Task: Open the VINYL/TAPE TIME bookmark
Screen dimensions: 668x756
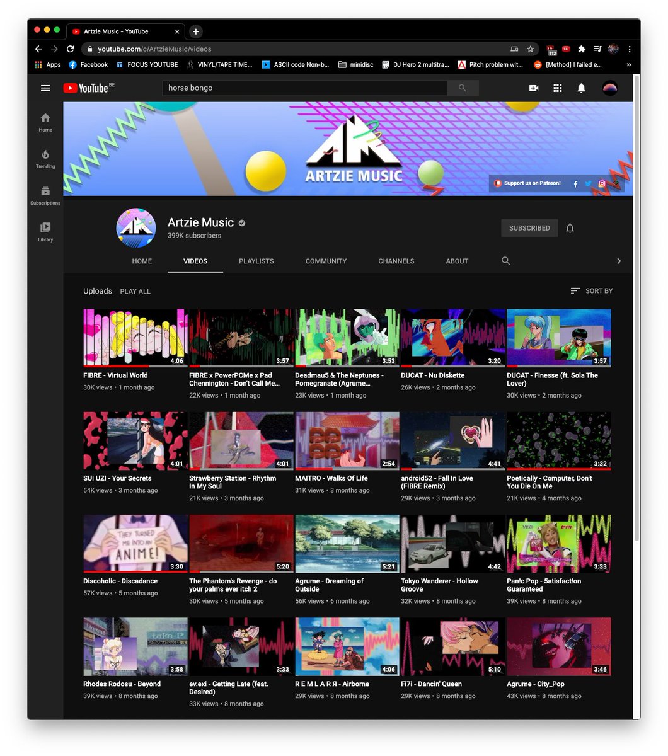Action: 219,64
